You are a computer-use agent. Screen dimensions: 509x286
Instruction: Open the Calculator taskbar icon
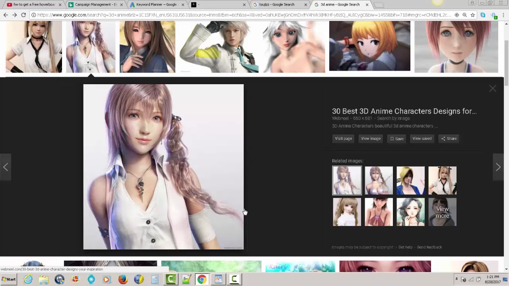155,279
